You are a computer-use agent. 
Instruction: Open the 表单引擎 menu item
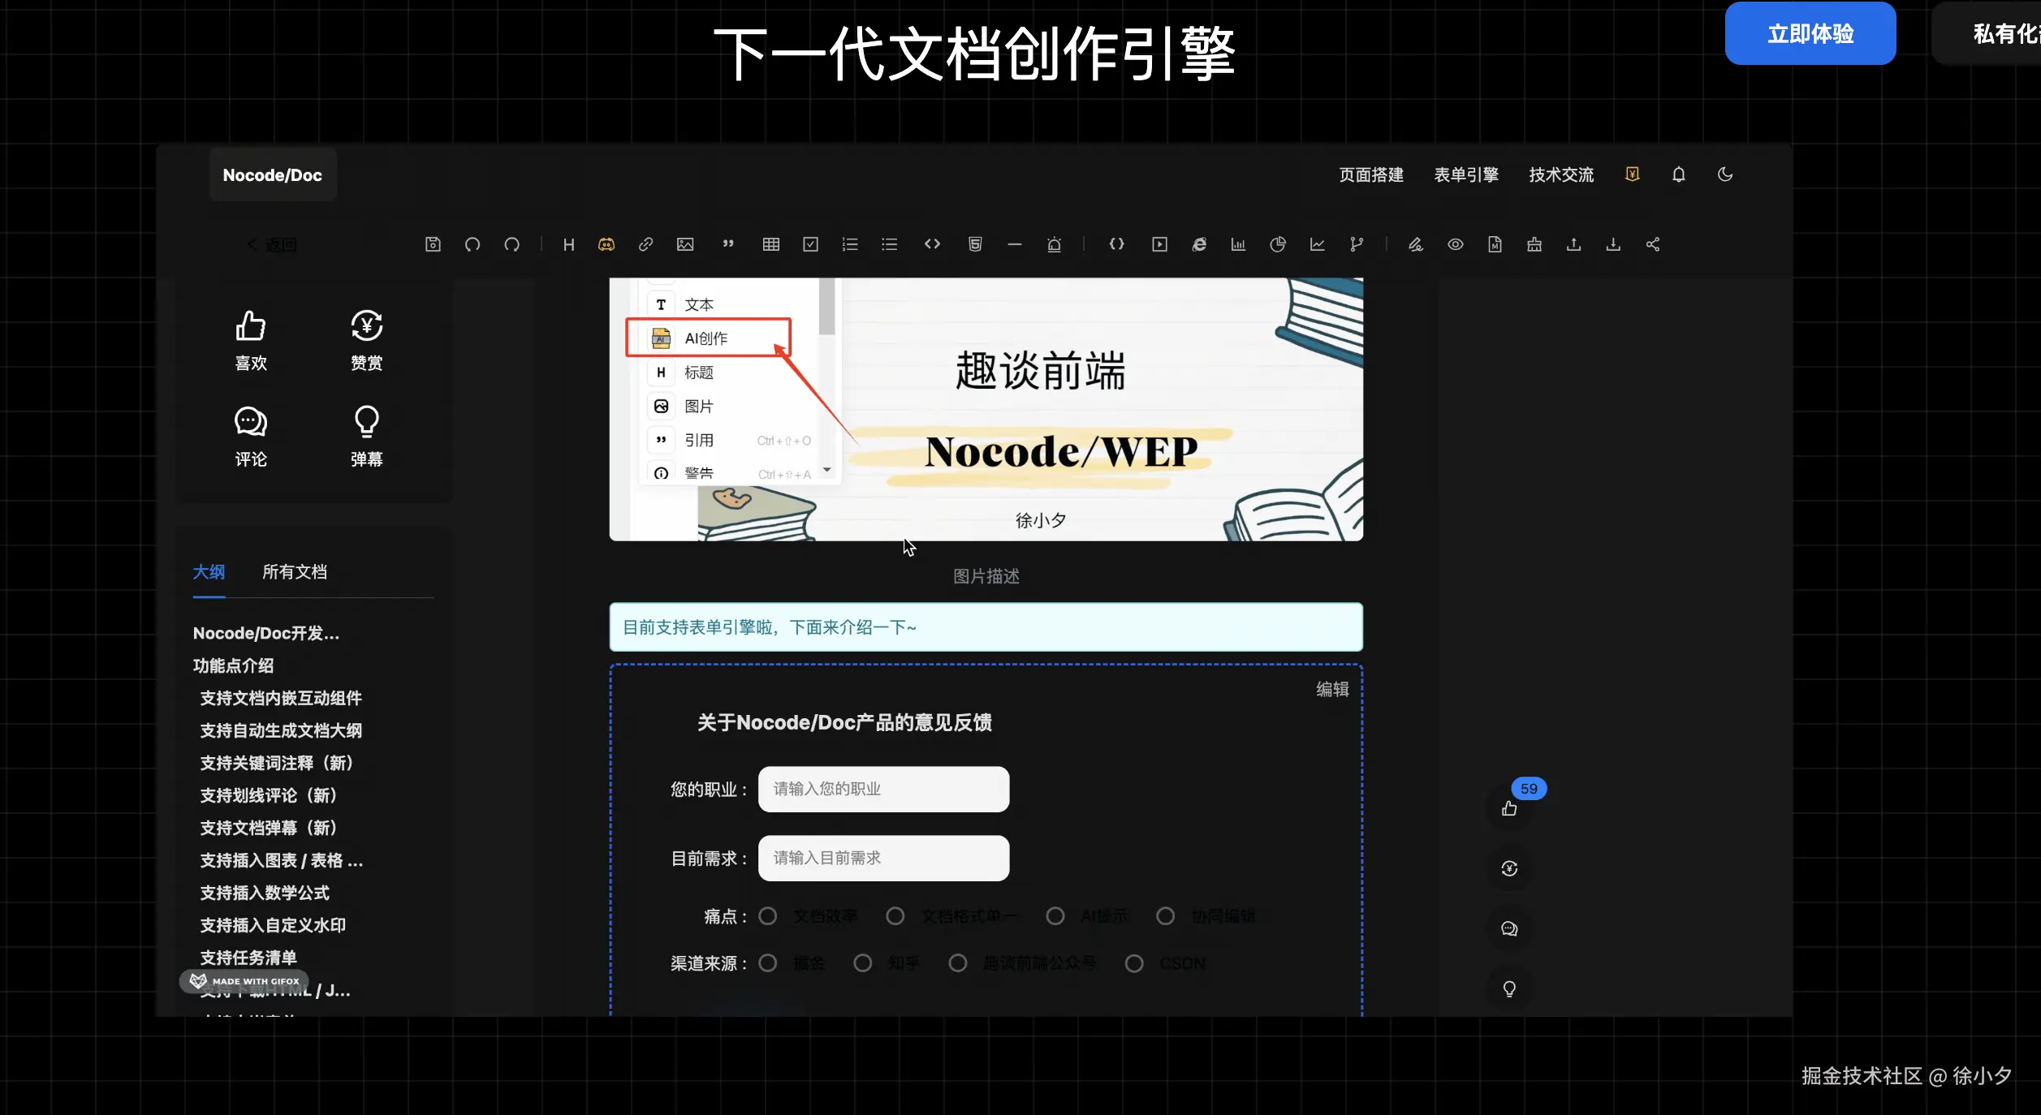tap(1465, 174)
